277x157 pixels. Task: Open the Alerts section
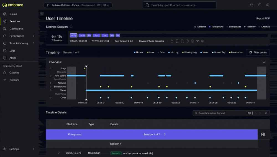coord(13,58)
